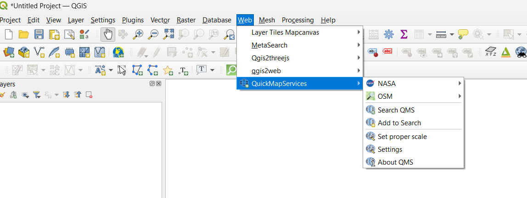The width and height of the screenshot is (527, 198).
Task: Click the XYZ grid icon
Action: pos(491,52)
